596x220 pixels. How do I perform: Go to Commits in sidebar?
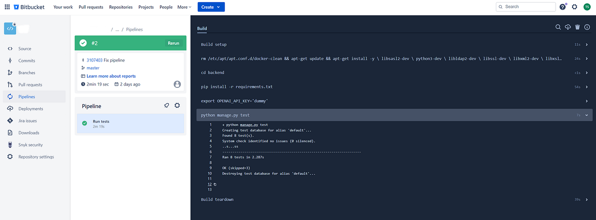[x=27, y=61]
